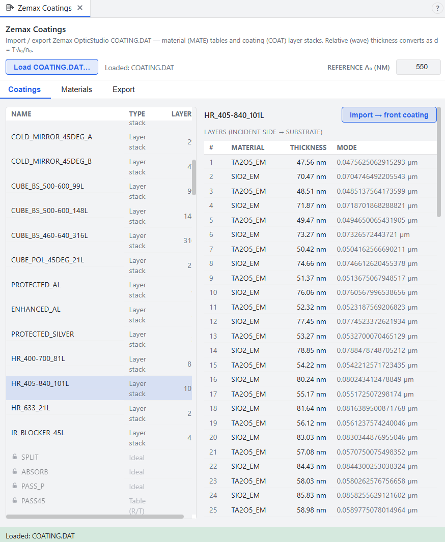Select the CUBE_POL_45DEG_21L coating

(99, 265)
